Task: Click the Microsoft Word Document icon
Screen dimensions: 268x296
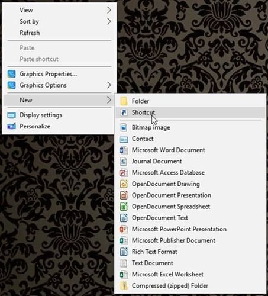Action: (124, 150)
